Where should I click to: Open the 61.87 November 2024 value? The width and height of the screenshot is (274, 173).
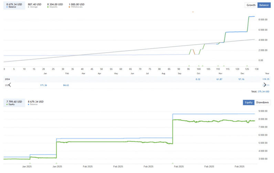click(219, 79)
